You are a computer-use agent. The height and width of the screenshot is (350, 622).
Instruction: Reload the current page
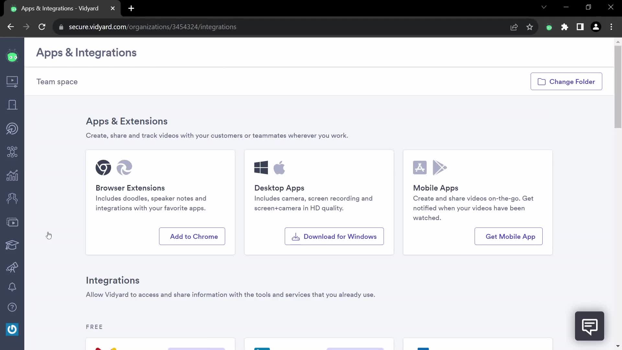click(x=42, y=27)
